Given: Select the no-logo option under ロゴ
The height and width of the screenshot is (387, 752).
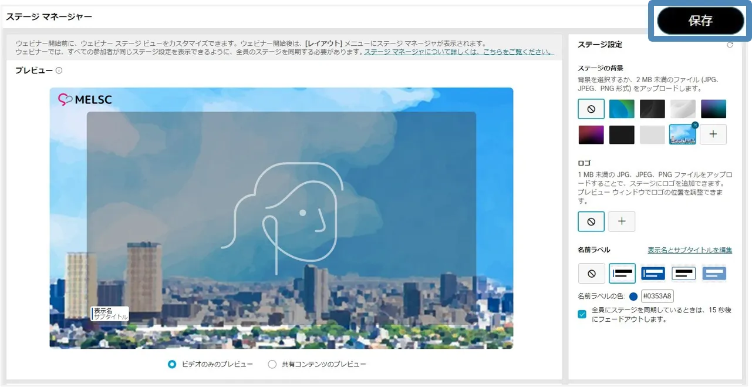Looking at the screenshot, I should pyautogui.click(x=591, y=221).
